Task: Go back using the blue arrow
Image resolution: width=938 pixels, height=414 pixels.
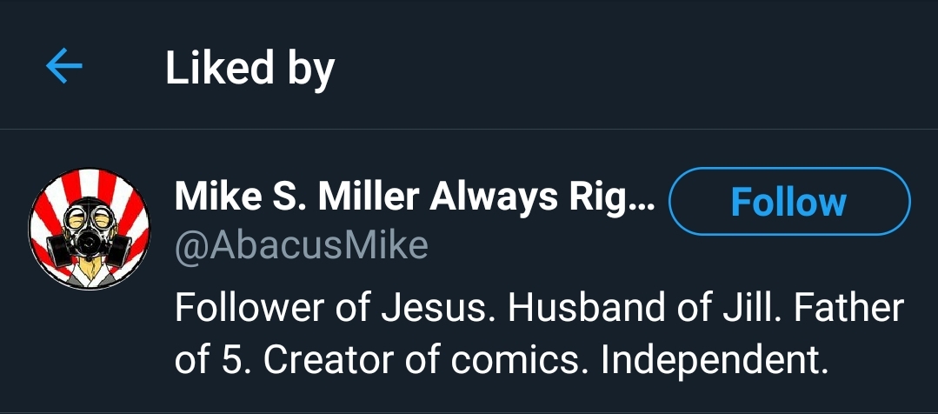Action: pos(64,66)
